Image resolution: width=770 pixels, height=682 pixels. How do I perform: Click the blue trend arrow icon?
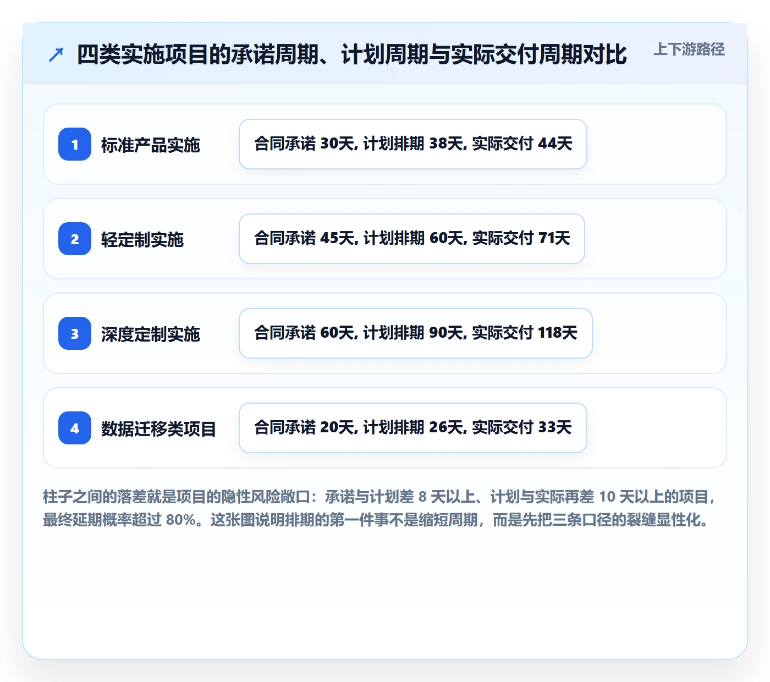[56, 54]
